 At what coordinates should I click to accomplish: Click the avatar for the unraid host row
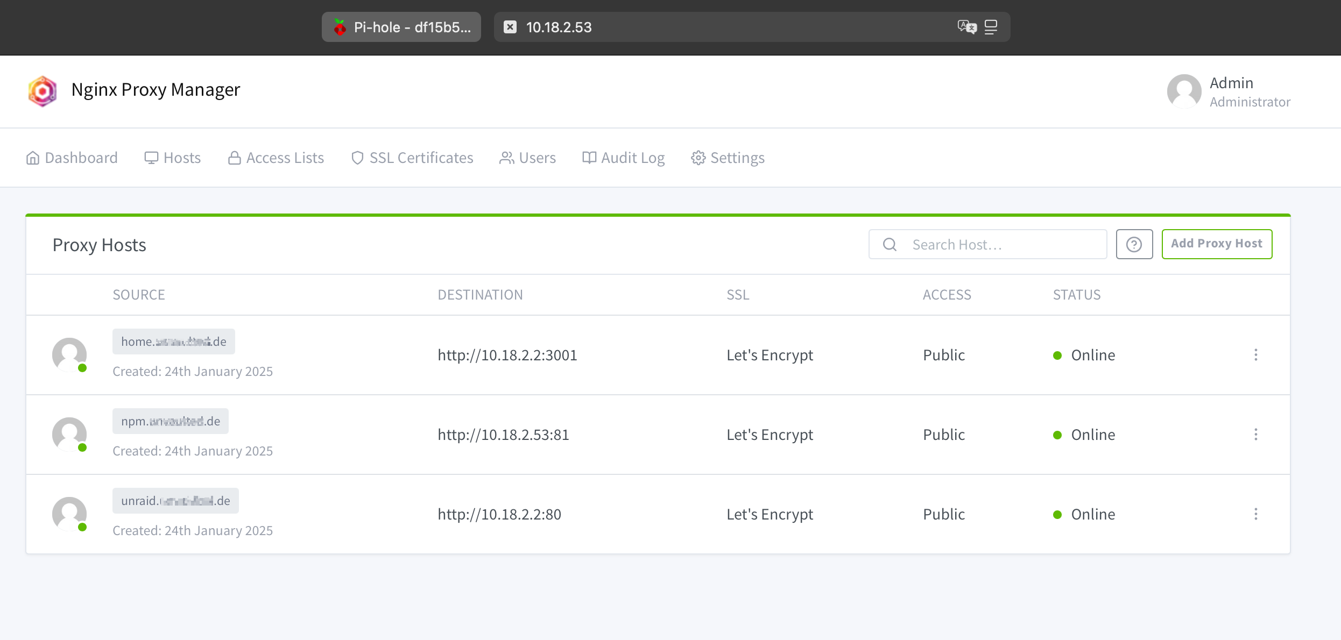point(69,514)
